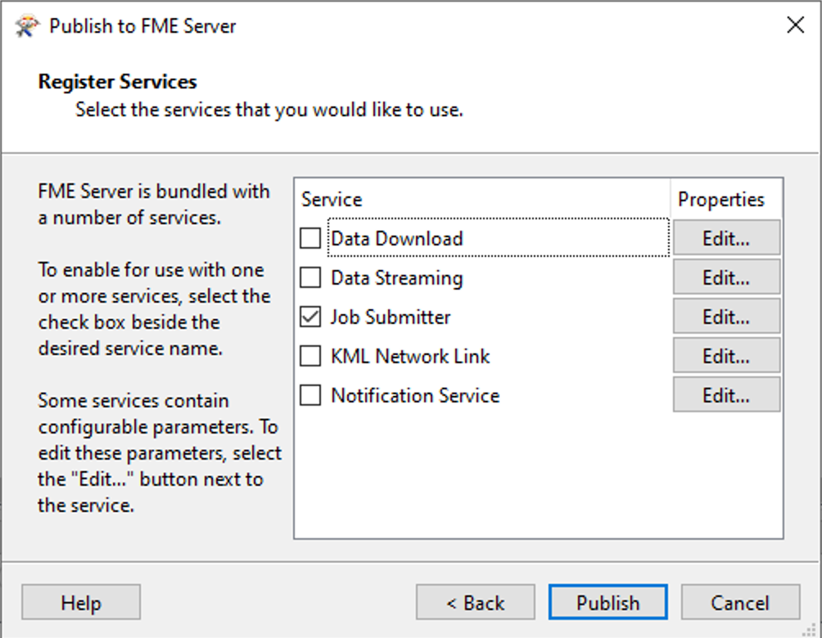Edit the Data Streaming service properties
This screenshot has width=822, height=638.
725,276
